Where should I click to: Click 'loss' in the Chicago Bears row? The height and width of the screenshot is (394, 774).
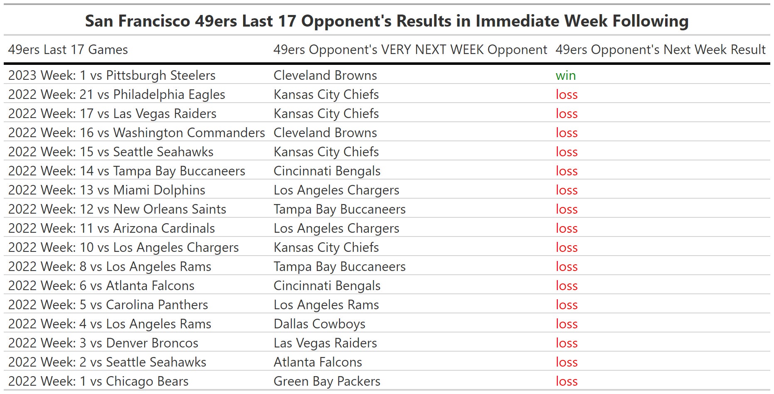567,382
